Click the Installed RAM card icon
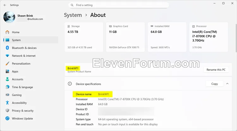The height and width of the screenshot is (131, 237). pos(152,26)
